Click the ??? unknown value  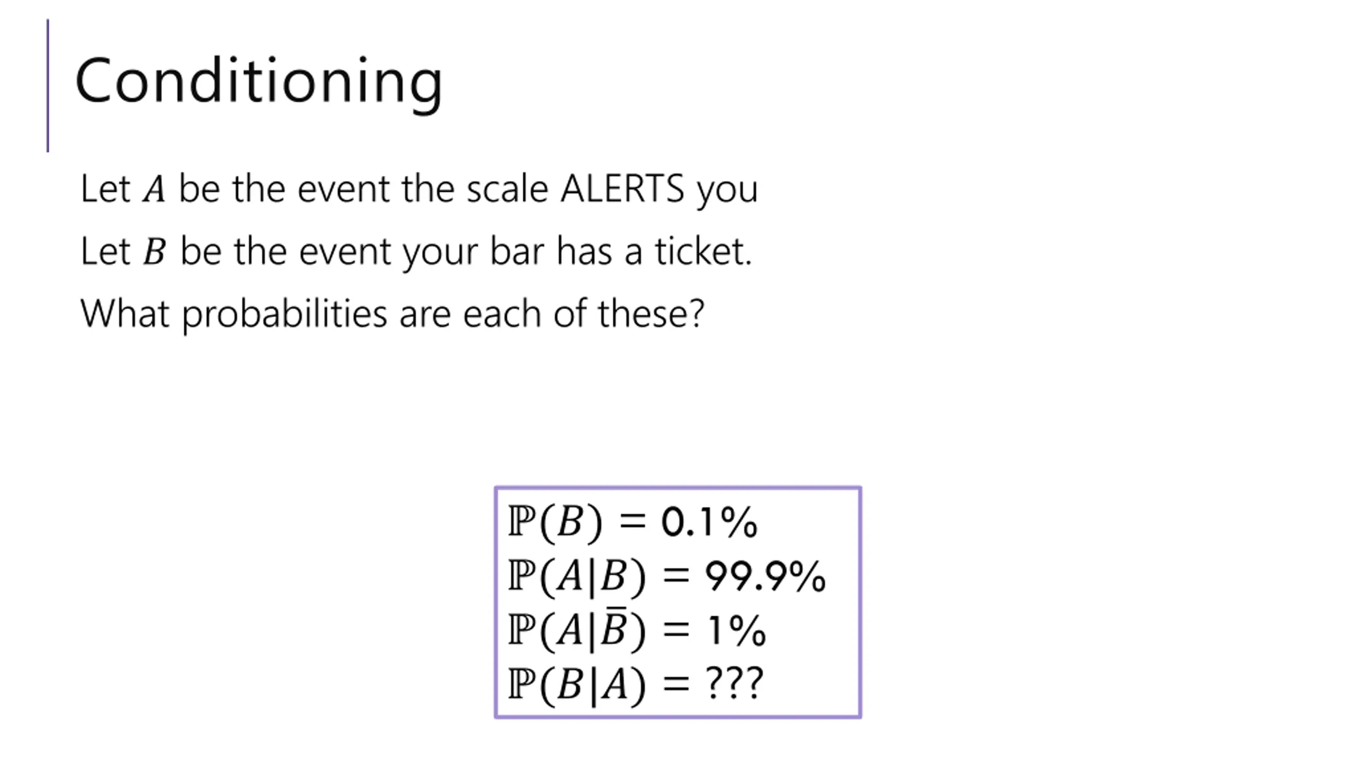pyautogui.click(x=735, y=684)
